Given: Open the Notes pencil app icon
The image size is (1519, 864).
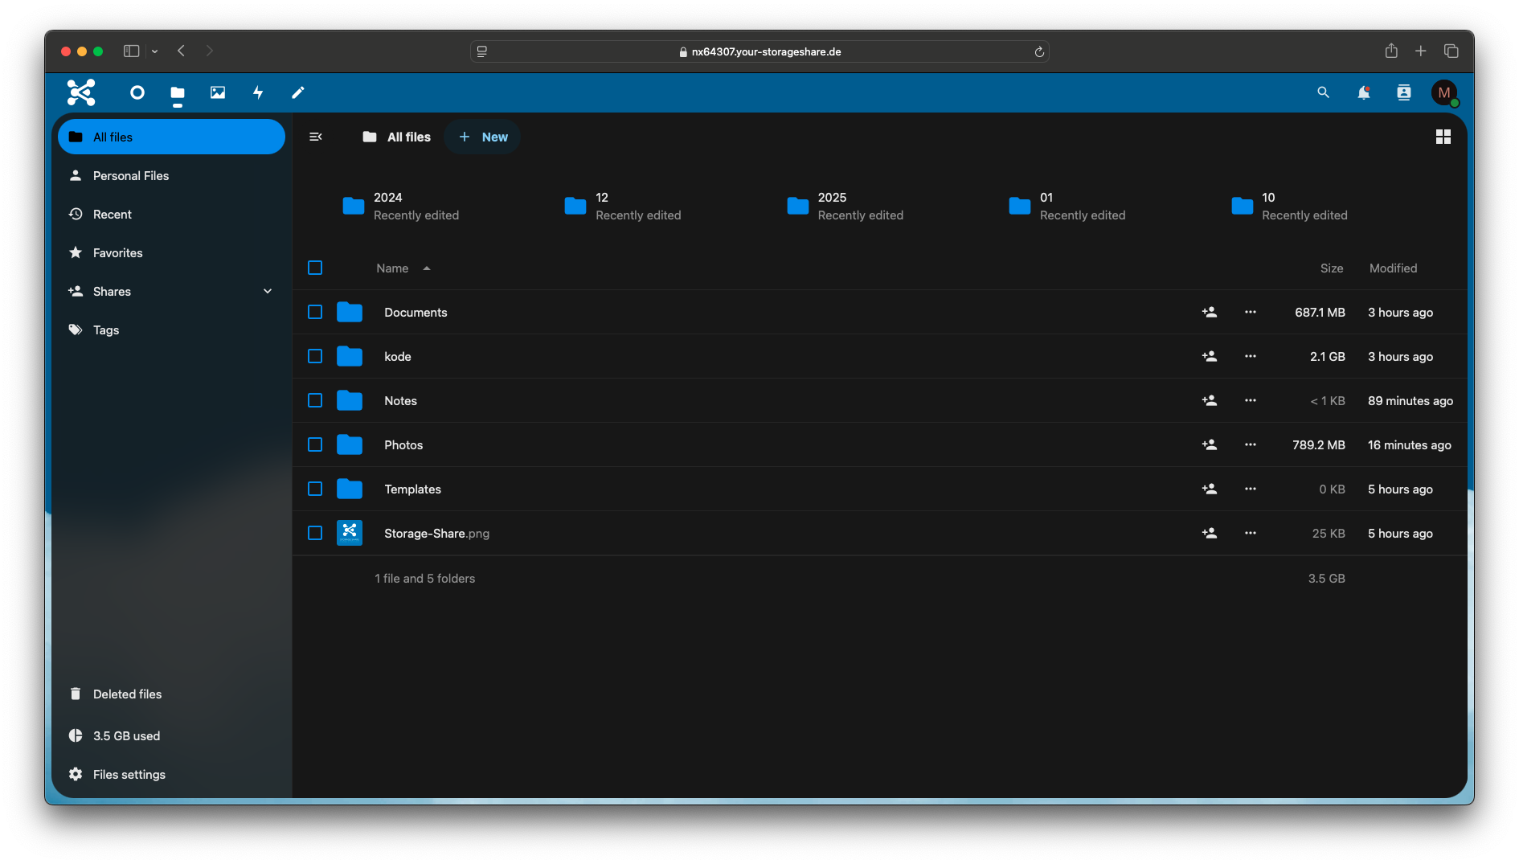Looking at the screenshot, I should click(x=298, y=92).
